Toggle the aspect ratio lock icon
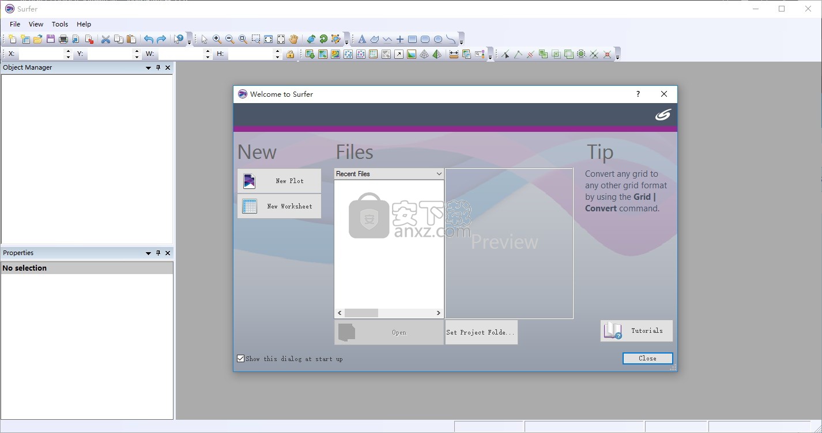This screenshot has height=433, width=822. (x=291, y=54)
